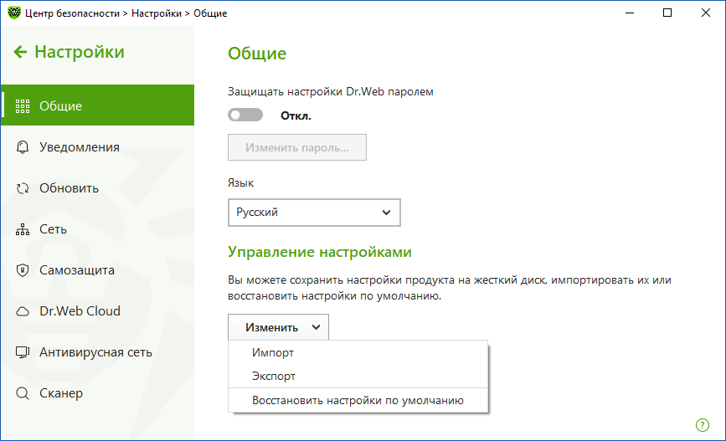The height and width of the screenshot is (441, 726).
Task: Open help via the question mark icon
Action: (x=702, y=425)
